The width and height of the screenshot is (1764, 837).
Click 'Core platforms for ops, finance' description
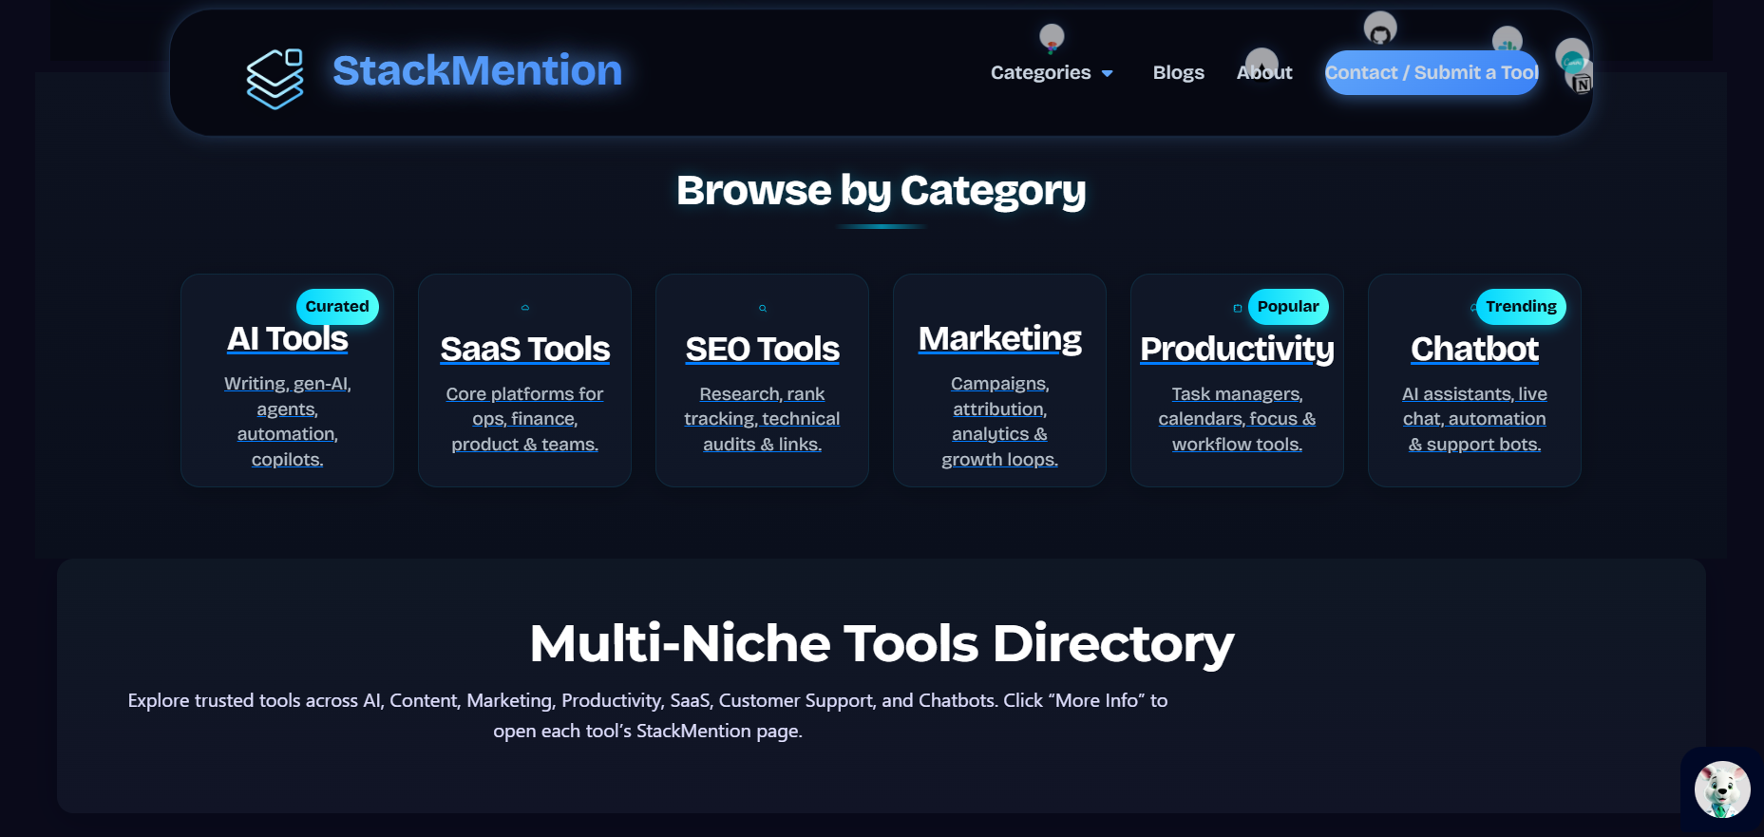click(x=524, y=419)
